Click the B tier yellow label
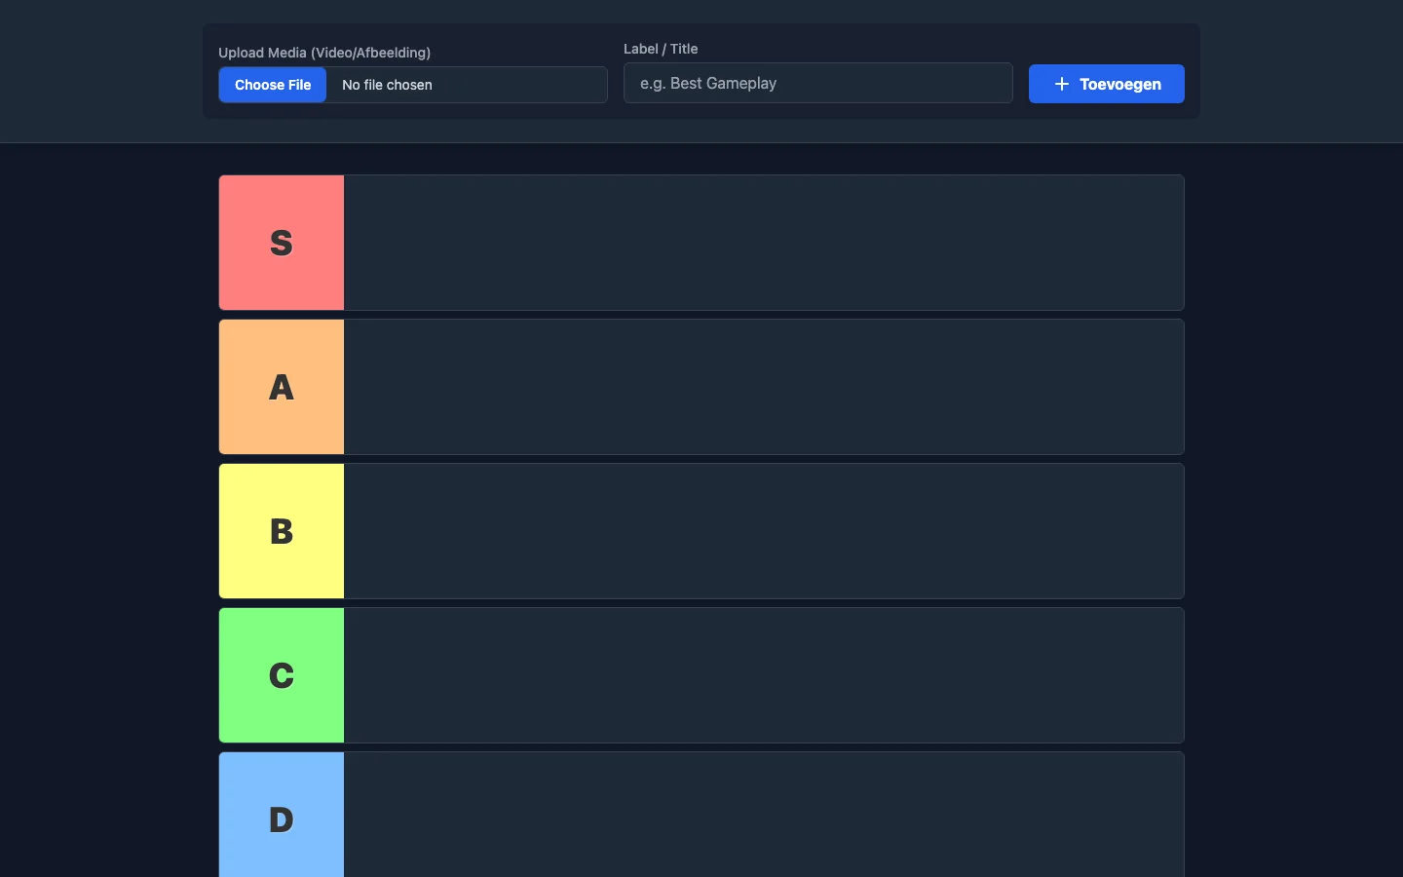 coord(282,531)
